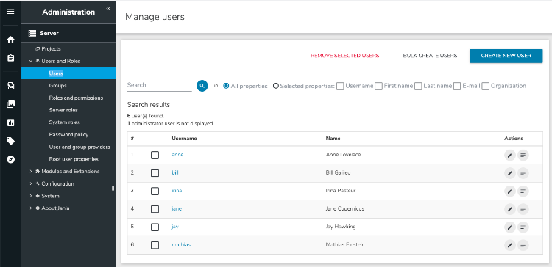Expand the System tree node
552x267 pixels.
(31, 196)
